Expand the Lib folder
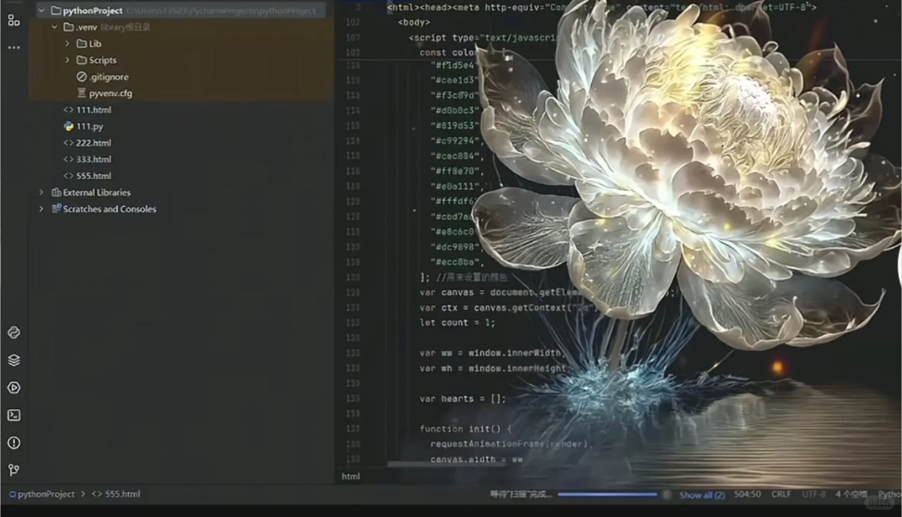Image resolution: width=902 pixels, height=517 pixels. coord(67,44)
